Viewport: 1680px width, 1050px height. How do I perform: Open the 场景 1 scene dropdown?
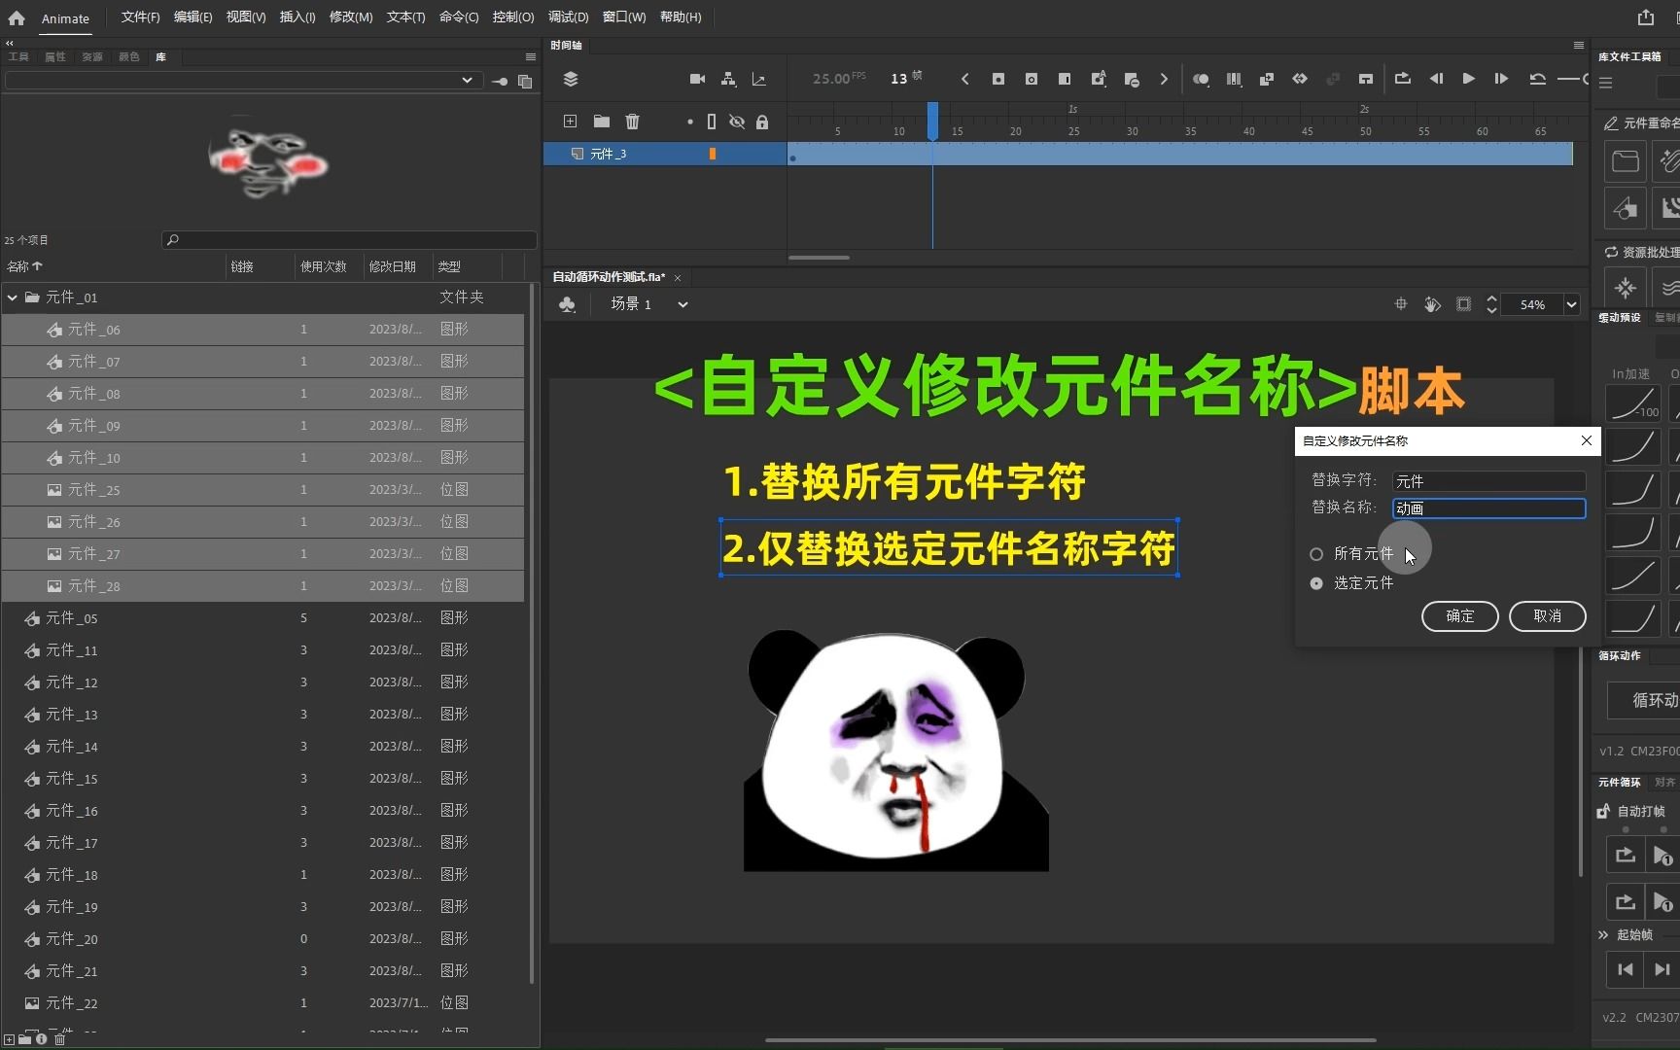[682, 304]
